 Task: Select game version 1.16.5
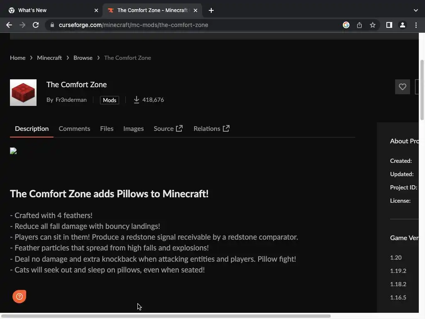point(398,297)
